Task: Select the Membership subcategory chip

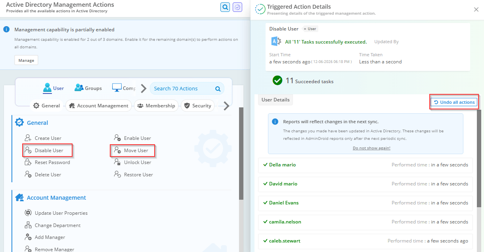Action: pyautogui.click(x=157, y=106)
